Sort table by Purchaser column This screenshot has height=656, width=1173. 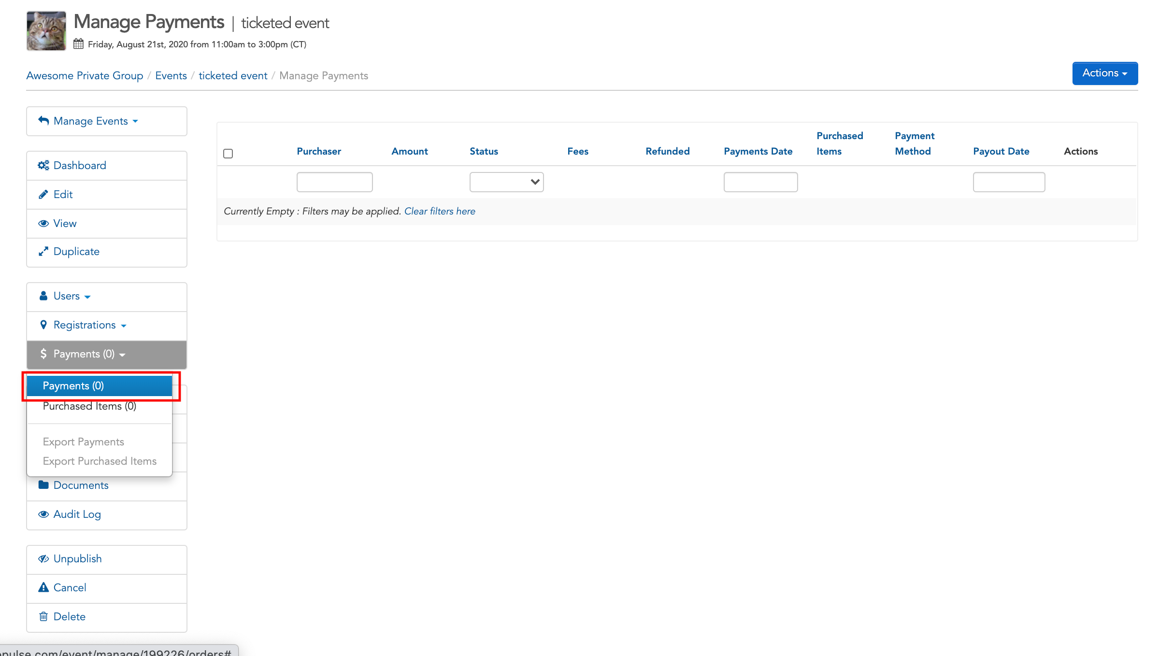[x=319, y=151]
